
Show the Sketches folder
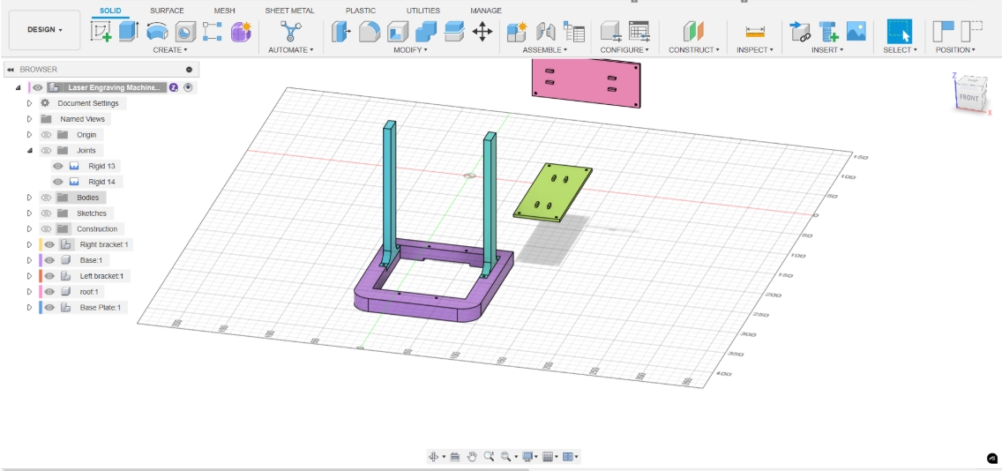point(46,213)
